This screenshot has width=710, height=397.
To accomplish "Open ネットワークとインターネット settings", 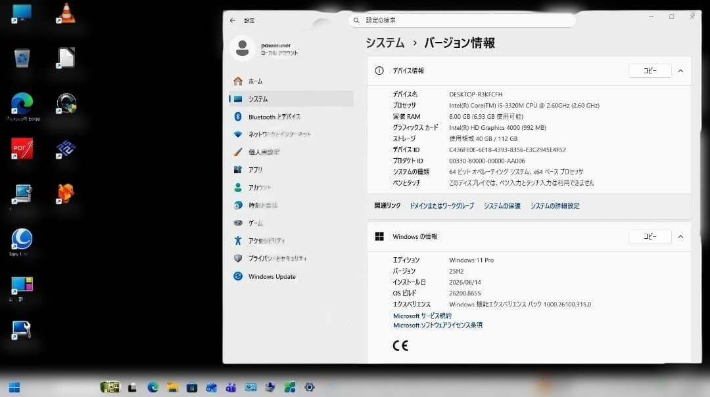I will pyautogui.click(x=291, y=135).
